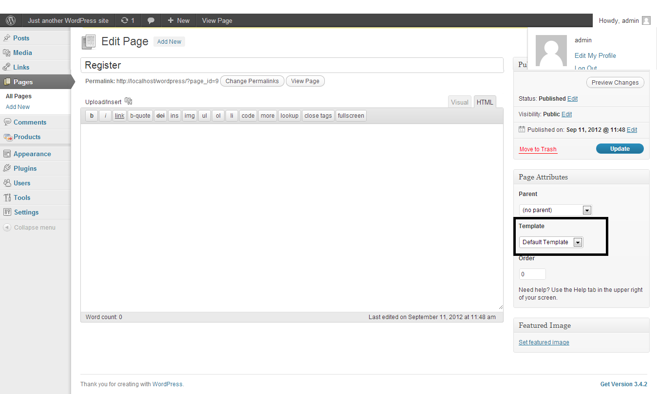Click the del quicktag button
This screenshot has width=657, height=394.
tap(160, 116)
